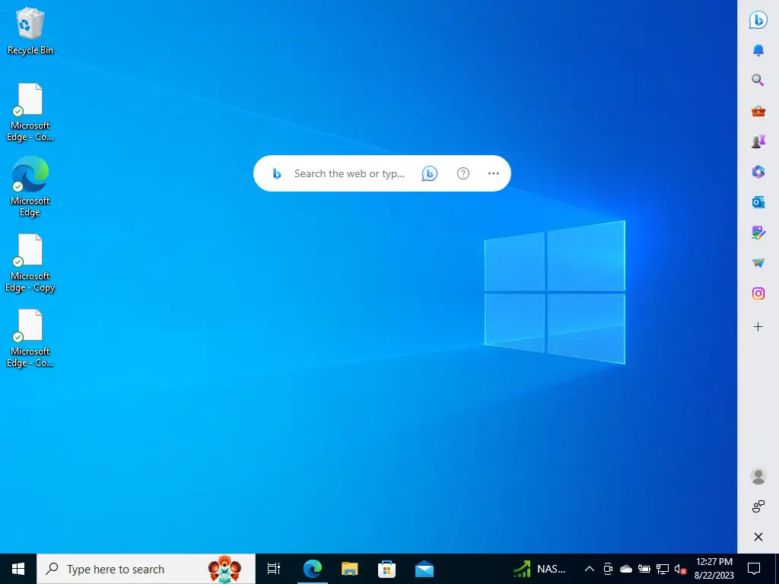Open the Mail app from the taskbar

tap(424, 569)
